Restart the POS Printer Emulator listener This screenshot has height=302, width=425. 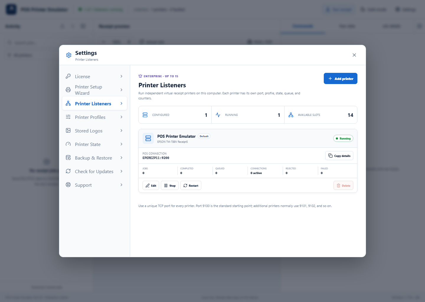pos(191,186)
